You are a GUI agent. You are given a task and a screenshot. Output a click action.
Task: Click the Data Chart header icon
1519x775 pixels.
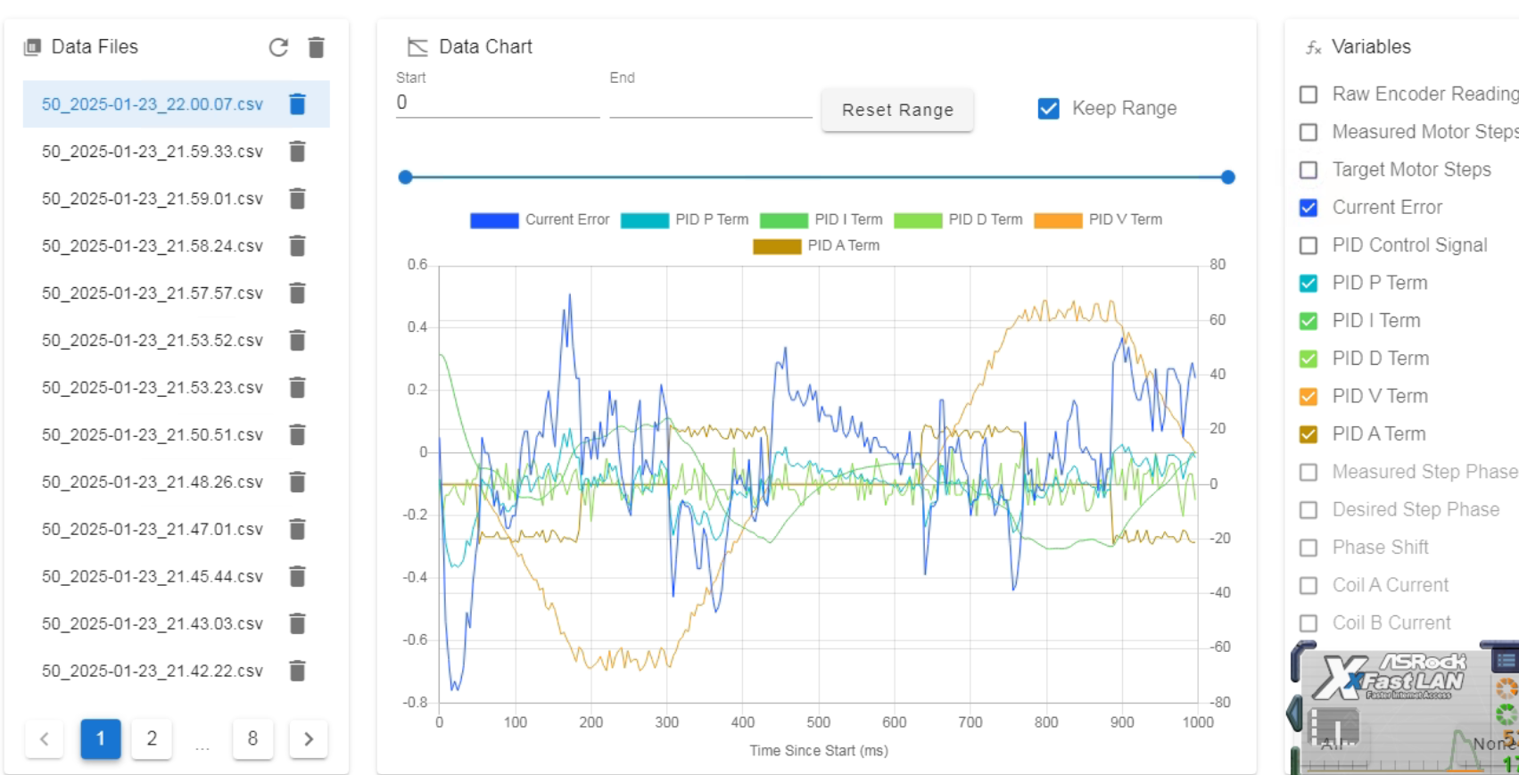417,47
